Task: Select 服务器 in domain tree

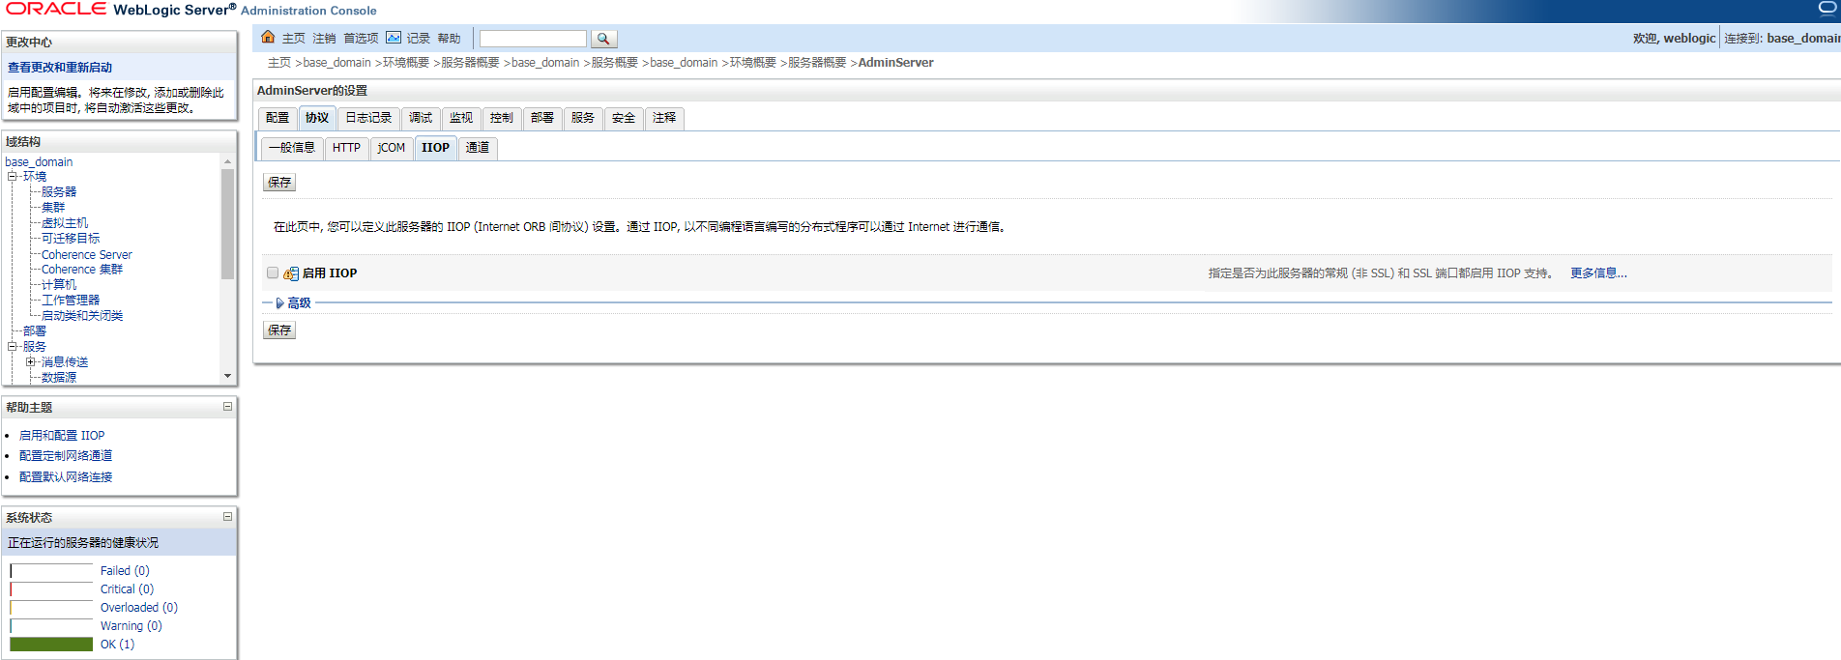Action: pos(59,192)
